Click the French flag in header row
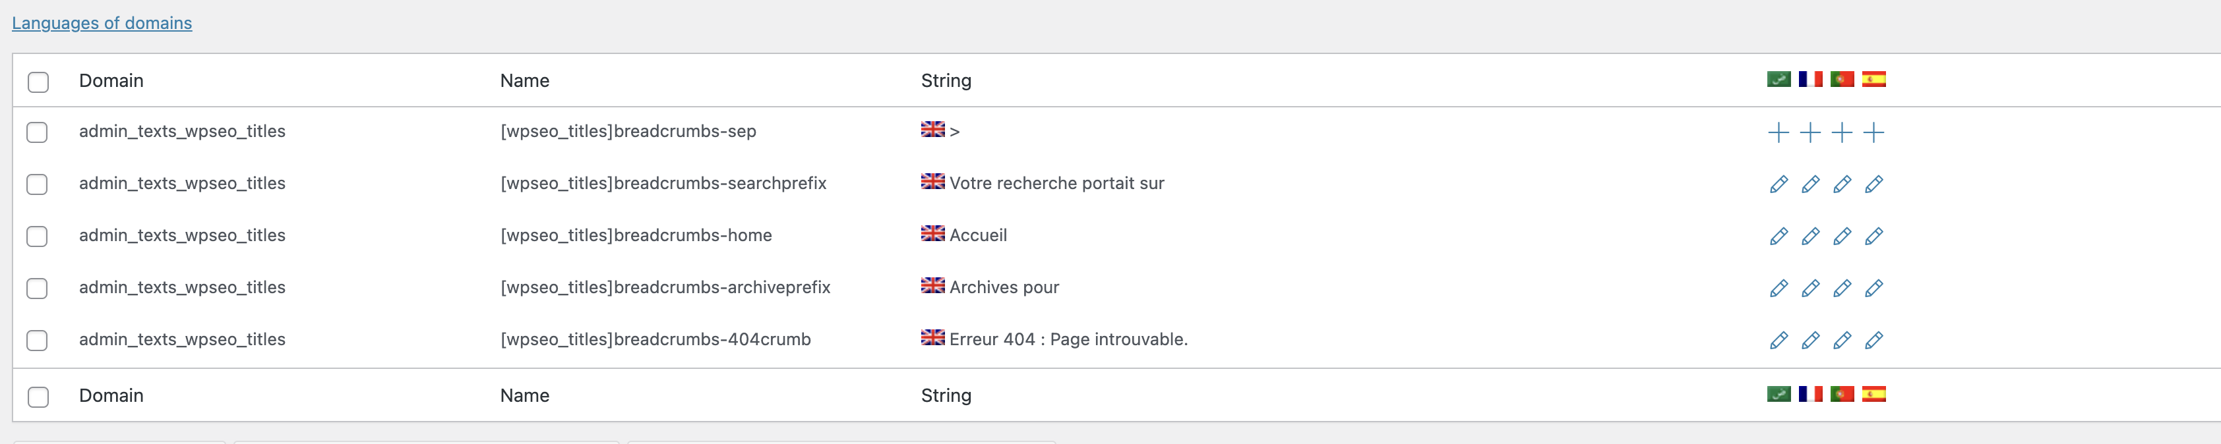The width and height of the screenshot is (2221, 444). coord(1811,79)
